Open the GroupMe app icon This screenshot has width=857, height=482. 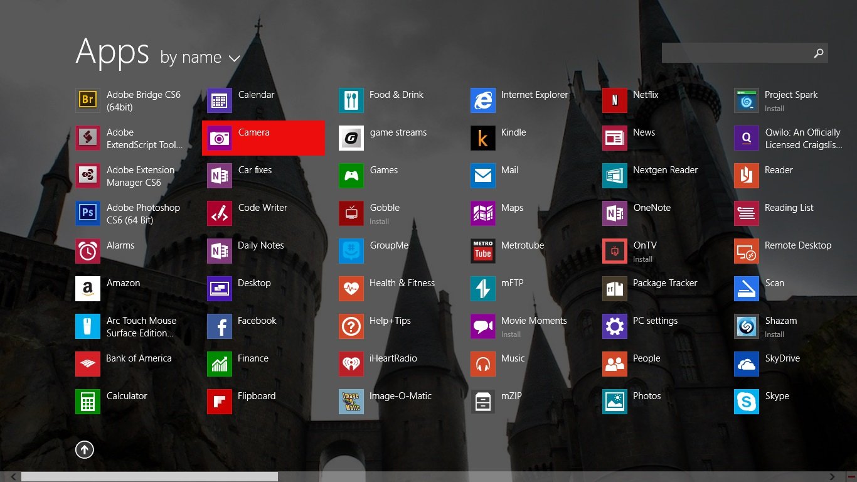[351, 251]
